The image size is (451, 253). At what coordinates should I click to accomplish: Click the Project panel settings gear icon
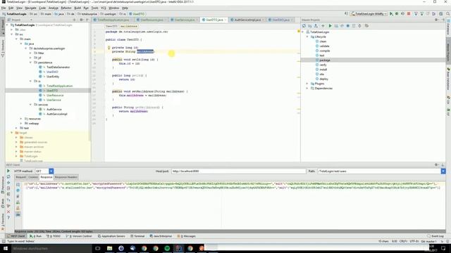click(82, 20)
